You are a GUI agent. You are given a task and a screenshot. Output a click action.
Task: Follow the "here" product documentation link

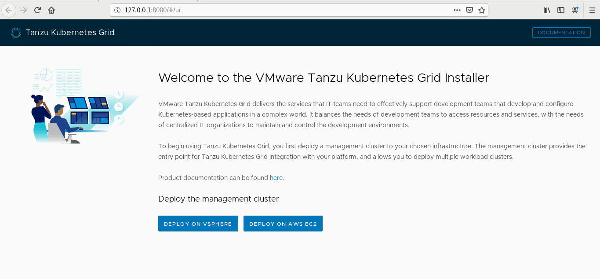pos(276,178)
